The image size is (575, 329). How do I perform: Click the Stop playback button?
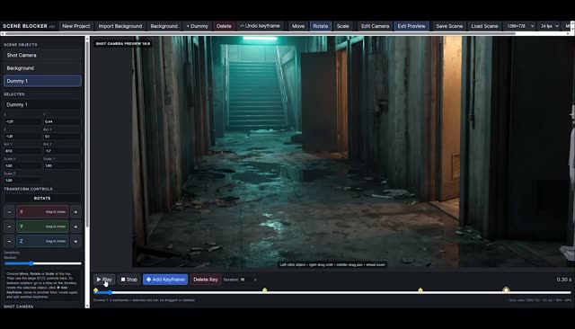129,280
